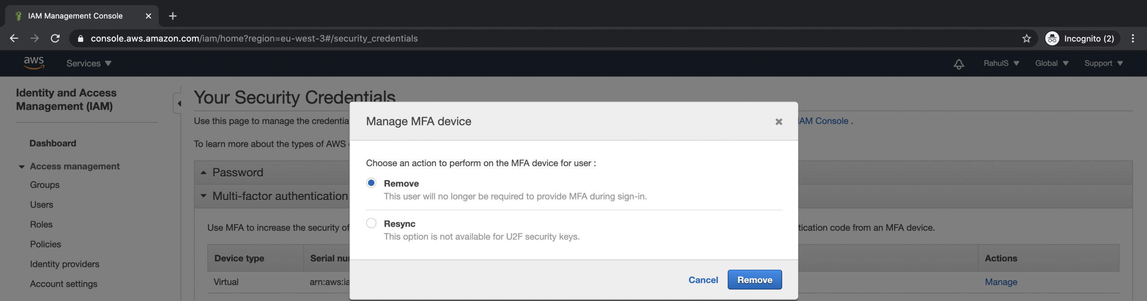View site security via the lock icon
The width and height of the screenshot is (1147, 301).
coord(80,39)
